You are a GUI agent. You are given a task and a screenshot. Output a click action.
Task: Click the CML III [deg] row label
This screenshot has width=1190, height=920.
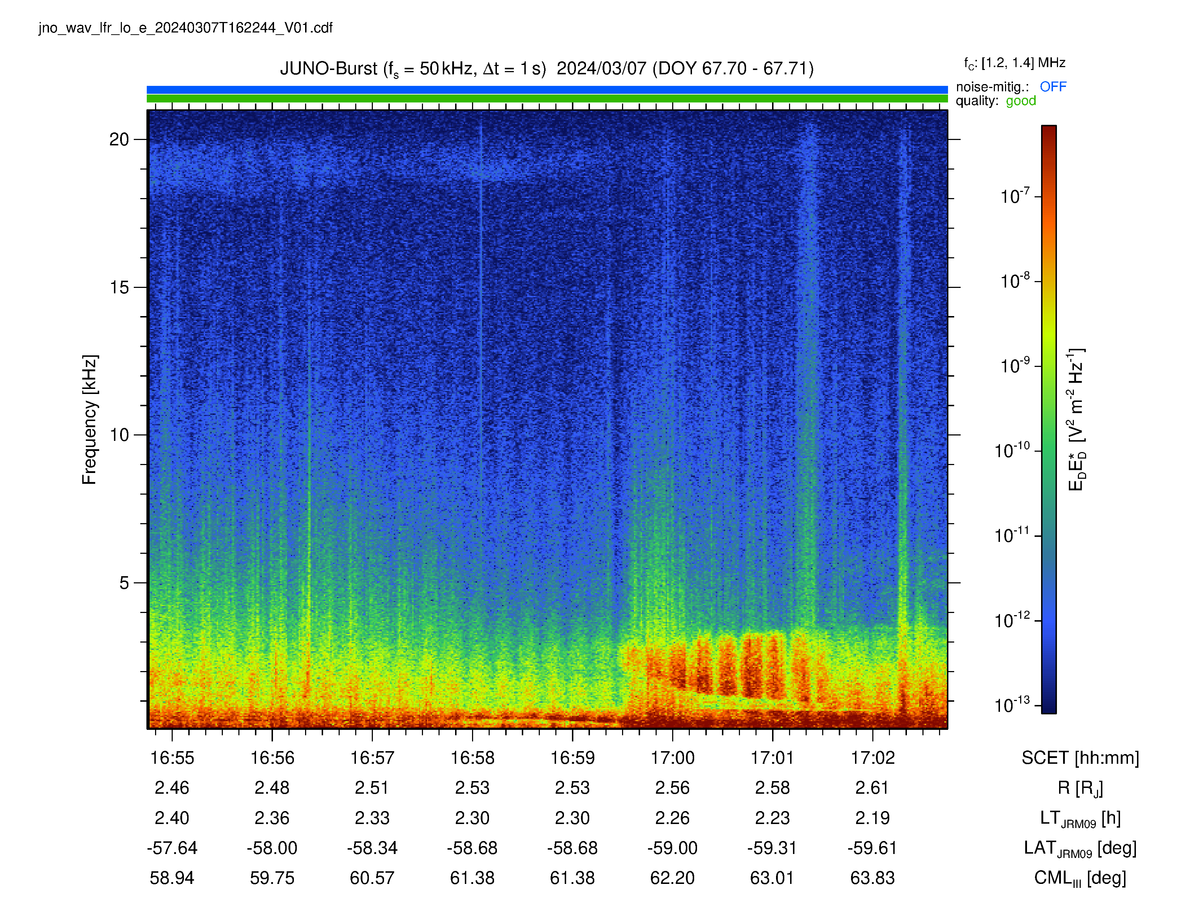(1080, 878)
